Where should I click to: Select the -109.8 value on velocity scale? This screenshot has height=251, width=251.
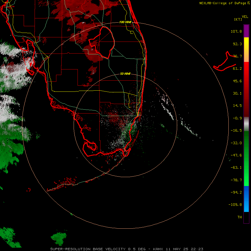click(235, 205)
